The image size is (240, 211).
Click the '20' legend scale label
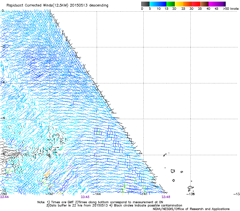point(174,9)
